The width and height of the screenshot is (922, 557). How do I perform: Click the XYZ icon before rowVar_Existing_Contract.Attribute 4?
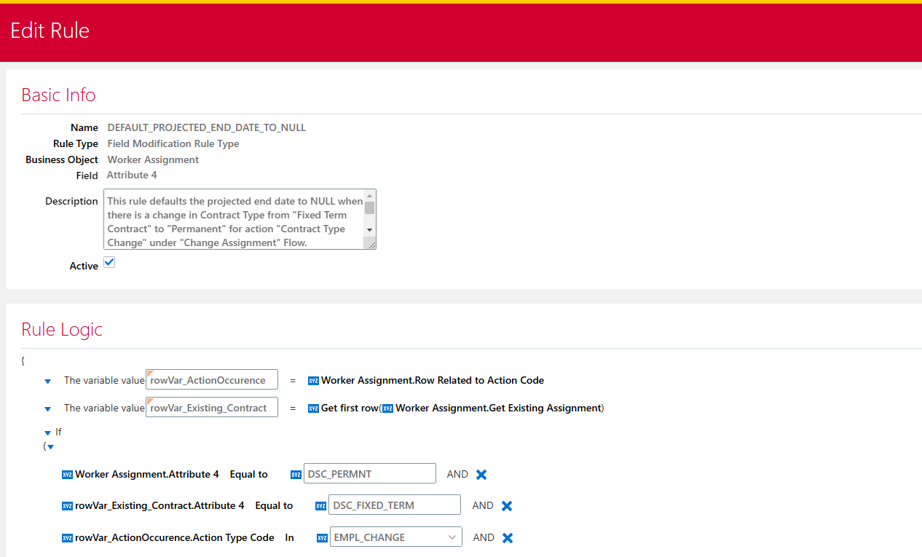pos(67,505)
